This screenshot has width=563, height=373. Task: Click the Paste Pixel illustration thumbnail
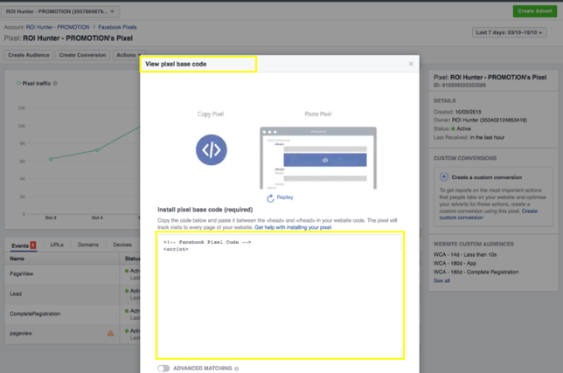318,158
